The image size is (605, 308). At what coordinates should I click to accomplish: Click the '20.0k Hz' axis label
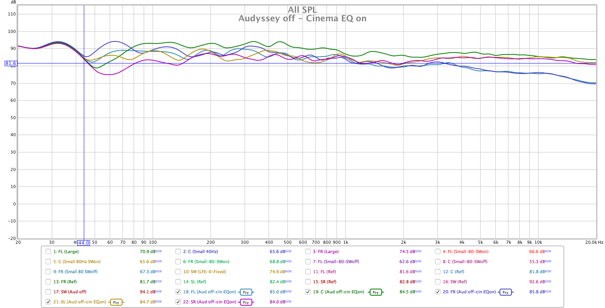tap(594, 242)
